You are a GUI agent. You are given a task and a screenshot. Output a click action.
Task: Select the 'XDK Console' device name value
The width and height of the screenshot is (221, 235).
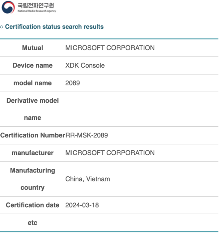tap(85, 65)
